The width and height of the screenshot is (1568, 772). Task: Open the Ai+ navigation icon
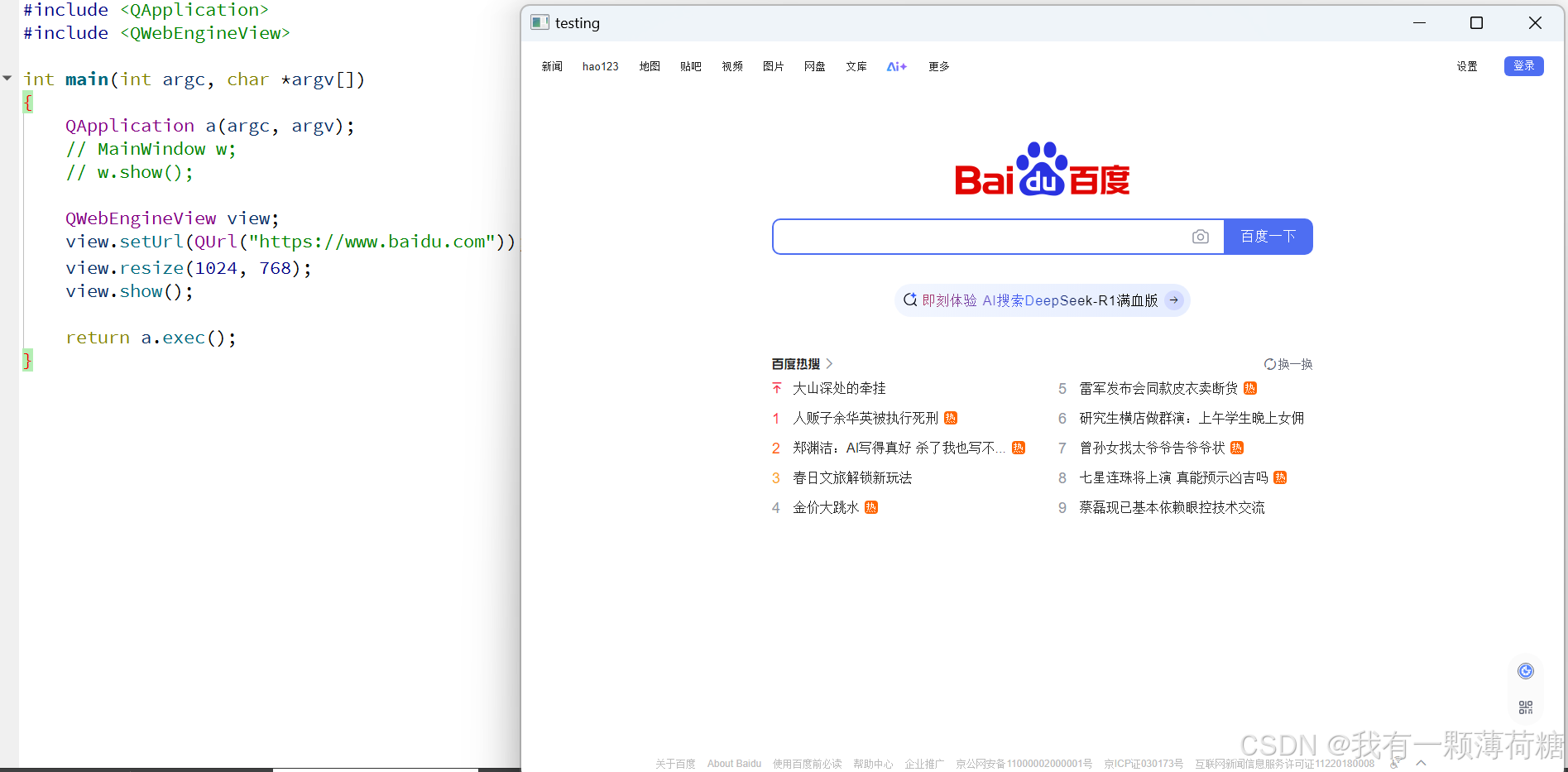pyautogui.click(x=897, y=66)
